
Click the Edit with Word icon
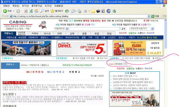click(x=85, y=11)
